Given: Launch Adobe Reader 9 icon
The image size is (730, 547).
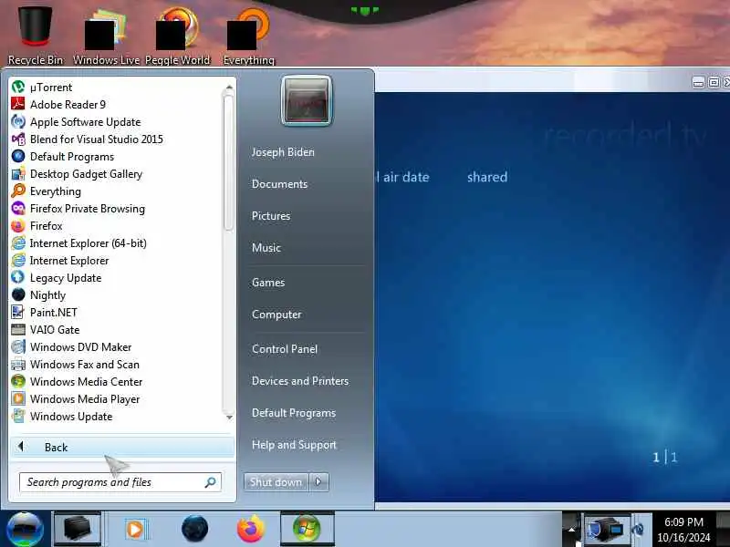Looking at the screenshot, I should click(18, 104).
